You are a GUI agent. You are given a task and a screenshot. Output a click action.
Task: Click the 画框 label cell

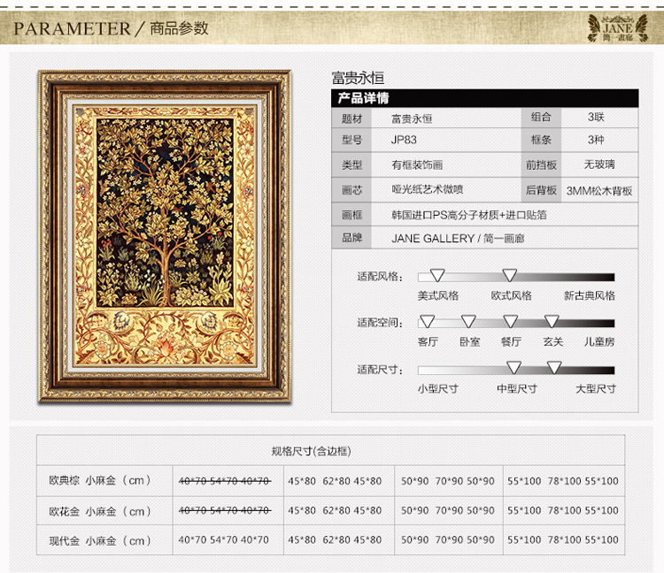click(x=351, y=215)
